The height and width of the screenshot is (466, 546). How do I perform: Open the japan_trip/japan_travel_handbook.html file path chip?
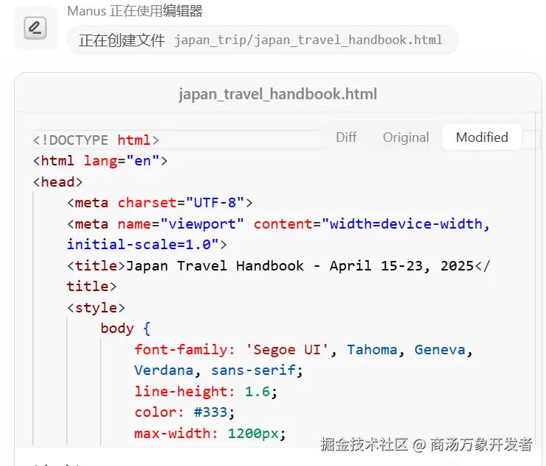[263, 40]
